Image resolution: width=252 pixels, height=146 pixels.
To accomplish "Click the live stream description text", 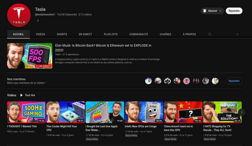I will (x=107, y=61).
